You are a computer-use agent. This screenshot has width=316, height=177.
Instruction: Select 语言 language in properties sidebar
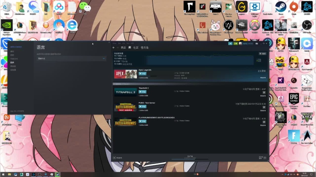point(12,62)
